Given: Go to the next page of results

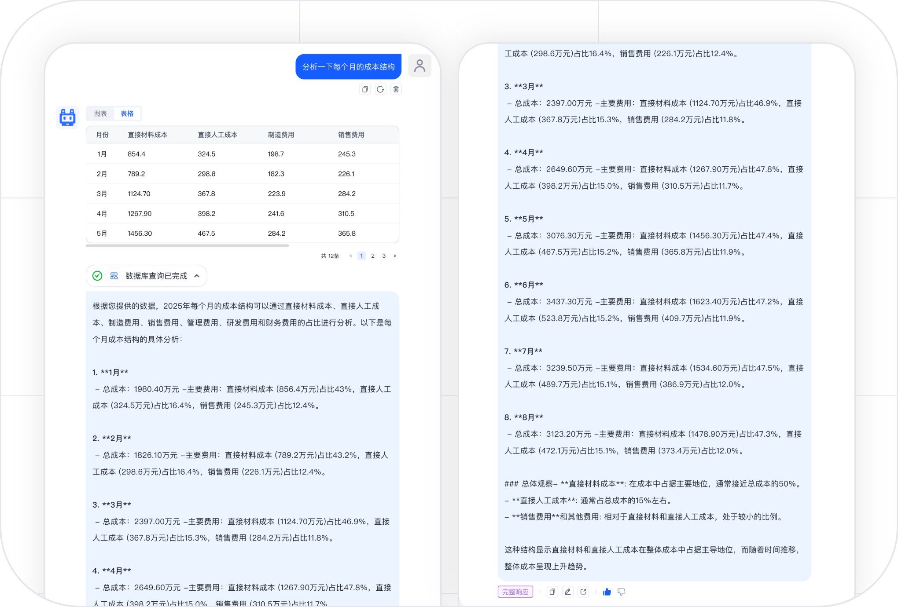Looking at the screenshot, I should pyautogui.click(x=395, y=256).
